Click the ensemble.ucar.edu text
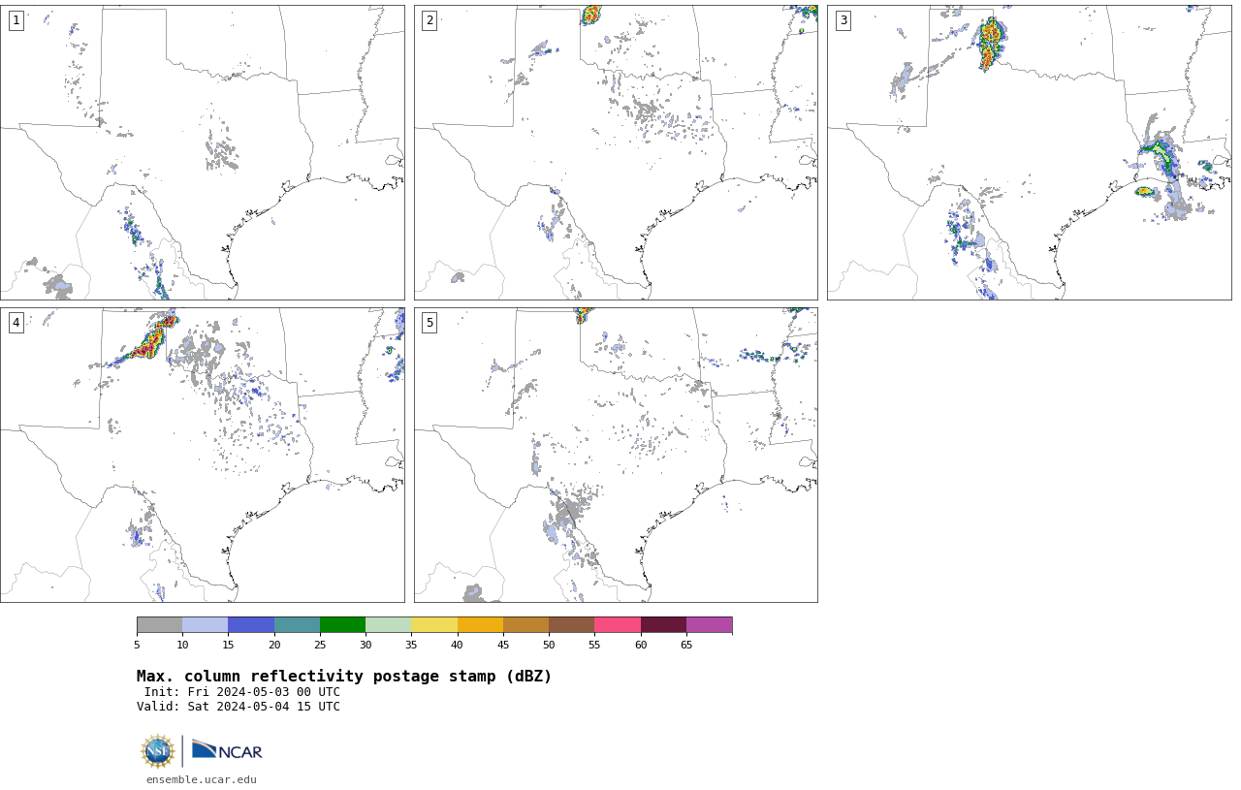The image size is (1241, 790). point(202,779)
